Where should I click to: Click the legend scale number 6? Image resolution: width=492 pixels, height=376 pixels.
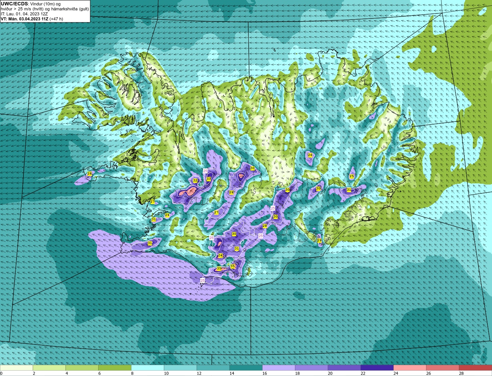pyautogui.click(x=99, y=373)
